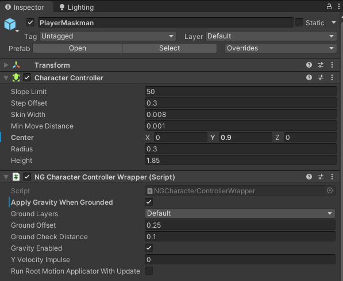The width and height of the screenshot is (343, 281).
Task: Open Character Controller presets icon
Action: point(321,77)
